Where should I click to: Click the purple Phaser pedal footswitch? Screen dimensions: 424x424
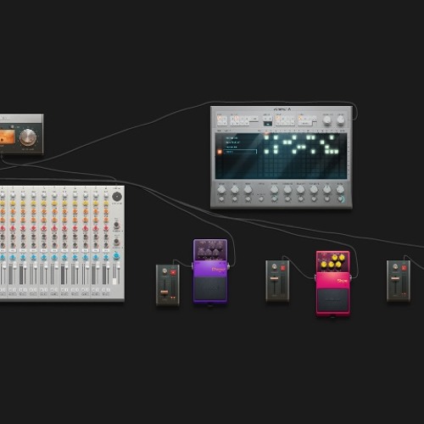click(x=210, y=289)
